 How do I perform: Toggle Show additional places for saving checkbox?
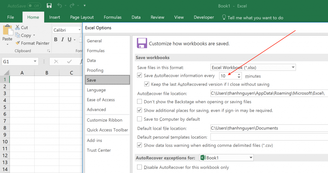coord(140,110)
